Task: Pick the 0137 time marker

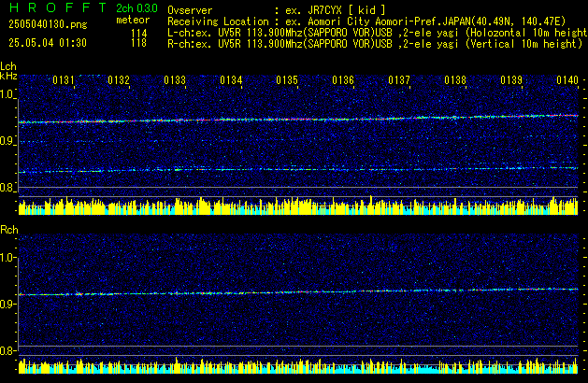Action: pyautogui.click(x=399, y=80)
